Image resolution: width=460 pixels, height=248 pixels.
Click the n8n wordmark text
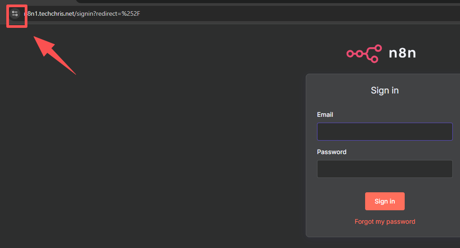(x=402, y=53)
